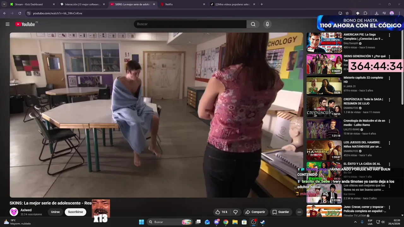This screenshot has width=404, height=227.
Task: Open the Extensions puzzle icon
Action: 365,13
